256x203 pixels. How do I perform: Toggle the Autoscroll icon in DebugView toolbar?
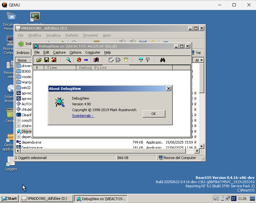[x=118, y=60]
